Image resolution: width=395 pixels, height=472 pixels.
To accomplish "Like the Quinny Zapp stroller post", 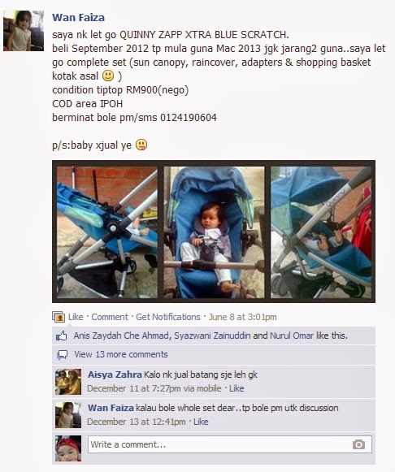I will tap(76, 317).
